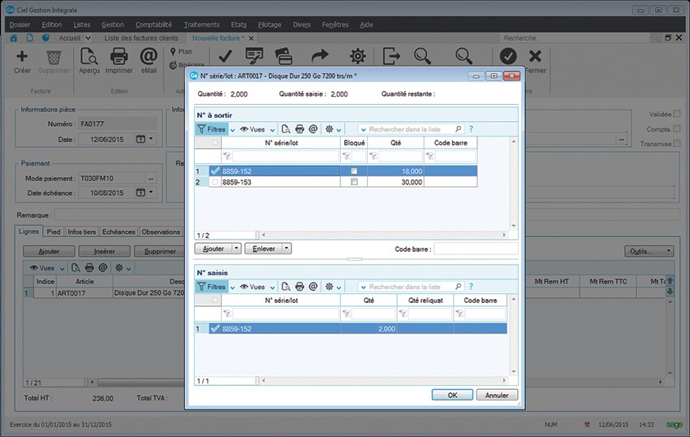The image size is (690, 437).
Task: Click the Annuler button
Action: pos(497,395)
